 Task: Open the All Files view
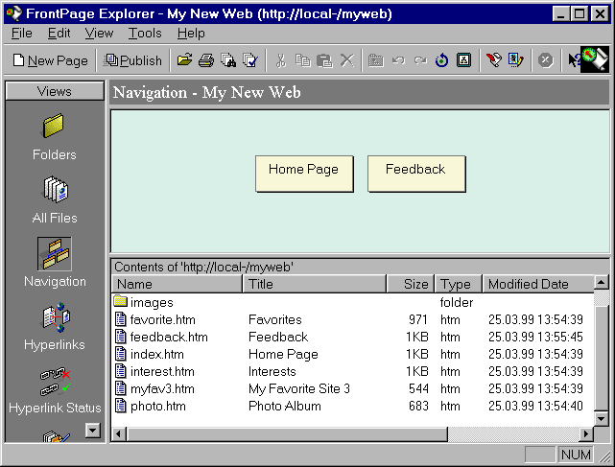click(x=54, y=198)
